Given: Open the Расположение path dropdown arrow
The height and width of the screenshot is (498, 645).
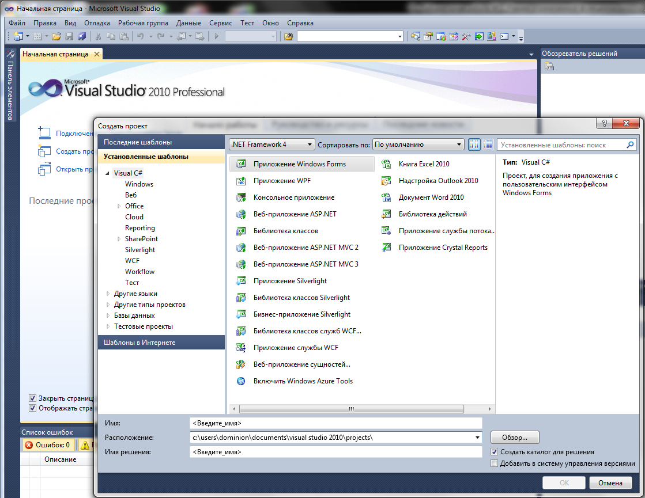Looking at the screenshot, I should (x=477, y=438).
